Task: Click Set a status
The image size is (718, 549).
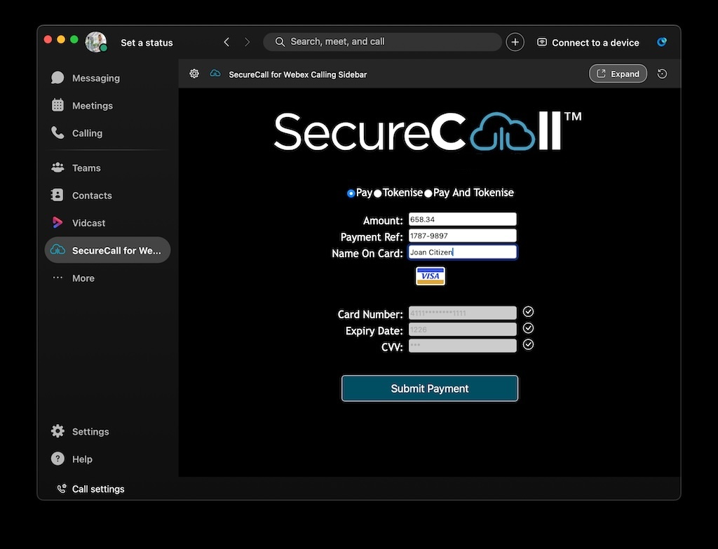Action: pos(147,43)
